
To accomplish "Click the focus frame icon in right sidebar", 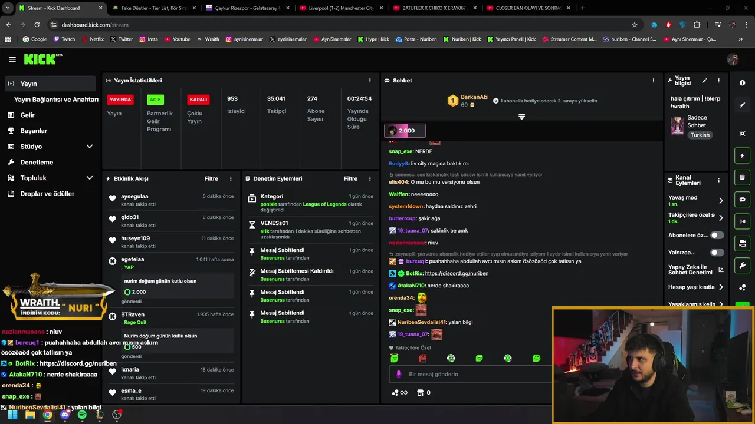I will click(x=743, y=134).
